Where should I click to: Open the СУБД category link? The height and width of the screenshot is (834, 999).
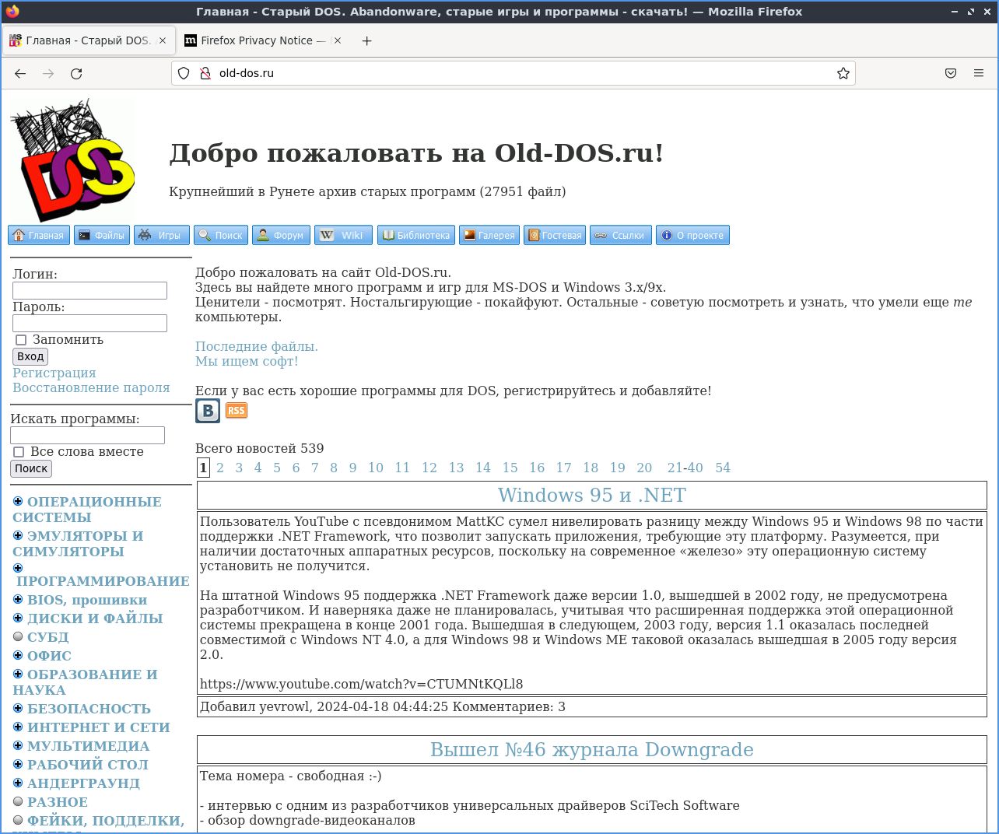[48, 637]
